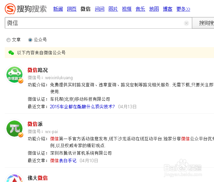Click the date 04月13日
214x182 pixels.
coord(127,107)
